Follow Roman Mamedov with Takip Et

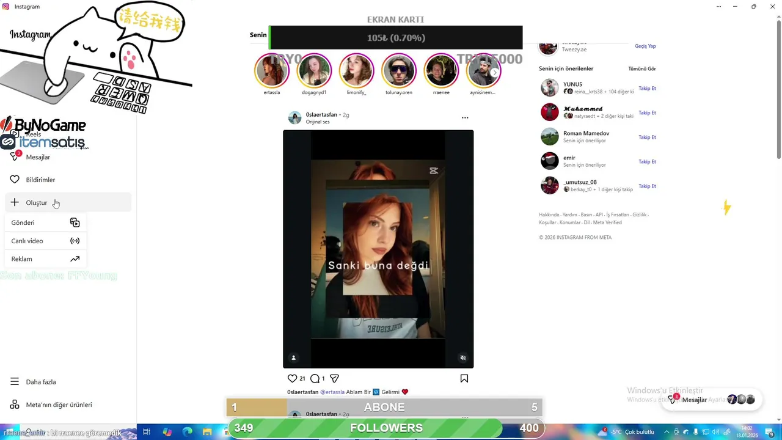(647, 137)
